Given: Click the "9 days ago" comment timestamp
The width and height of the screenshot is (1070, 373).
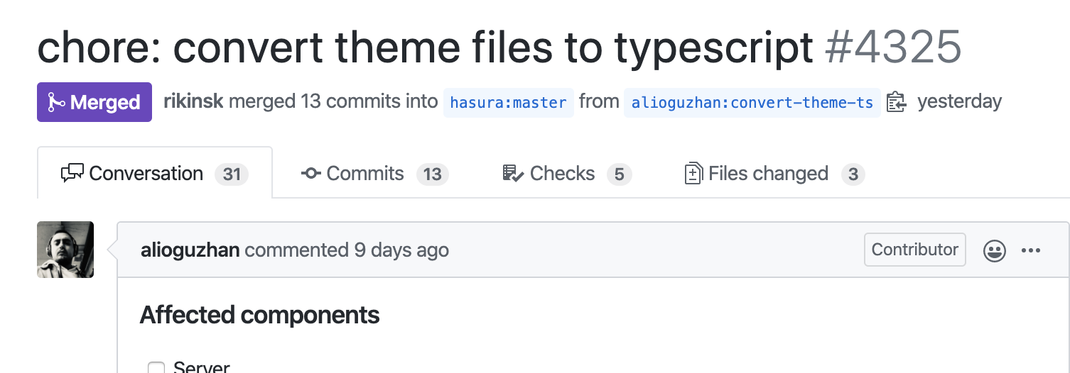Looking at the screenshot, I should tap(401, 250).
